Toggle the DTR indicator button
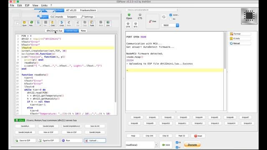Image resolution: width=267 pixels, height=150 pixels. (x=128, y=25)
